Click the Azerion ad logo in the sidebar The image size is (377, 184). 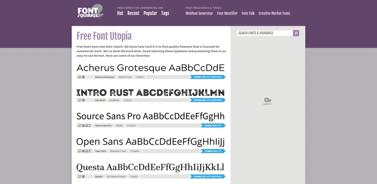click(268, 101)
